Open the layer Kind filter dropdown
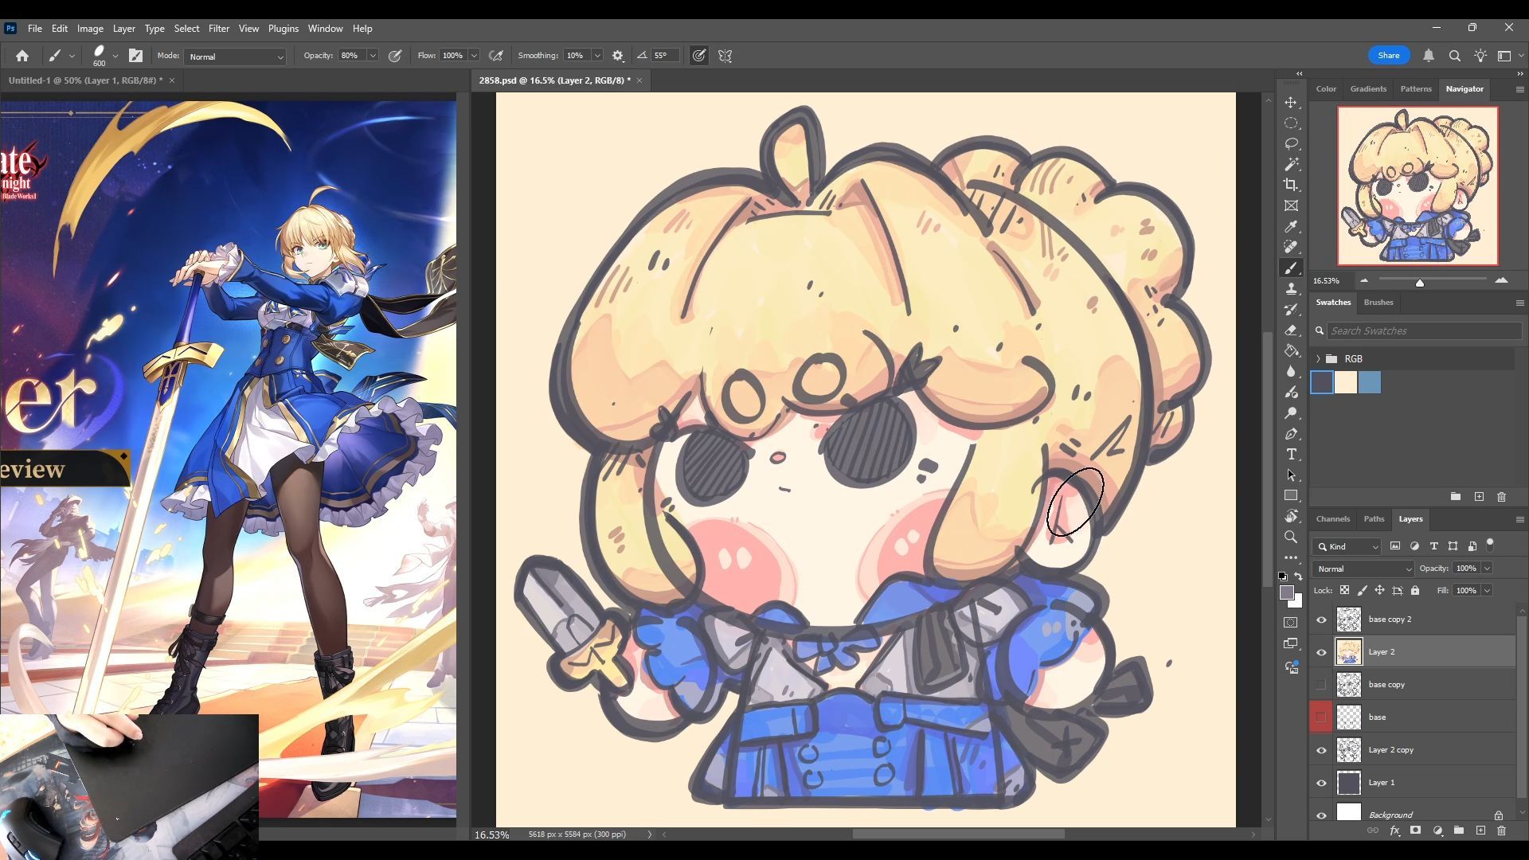This screenshot has width=1529, height=860. (x=1347, y=546)
